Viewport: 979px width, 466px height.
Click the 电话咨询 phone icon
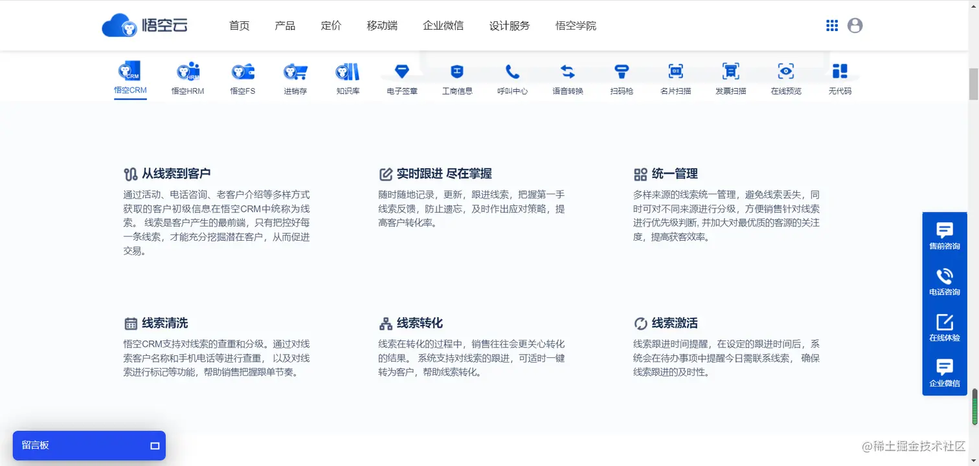coord(945,276)
